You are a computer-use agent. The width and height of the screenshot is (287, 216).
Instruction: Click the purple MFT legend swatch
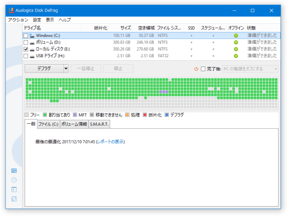tap(75, 115)
